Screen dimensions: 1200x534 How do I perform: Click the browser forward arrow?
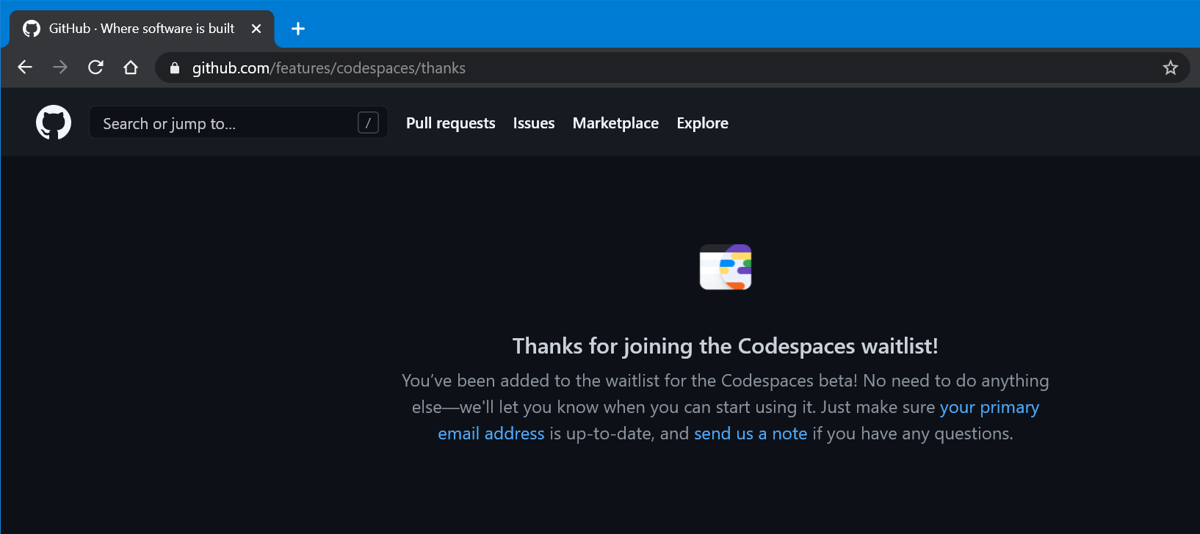click(60, 67)
